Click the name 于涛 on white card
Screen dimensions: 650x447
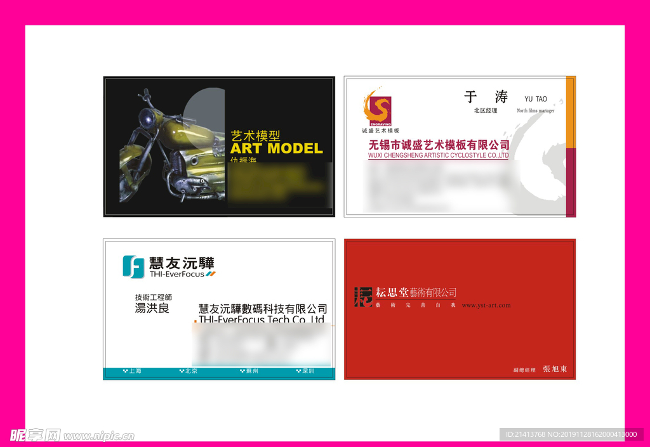coord(486,97)
